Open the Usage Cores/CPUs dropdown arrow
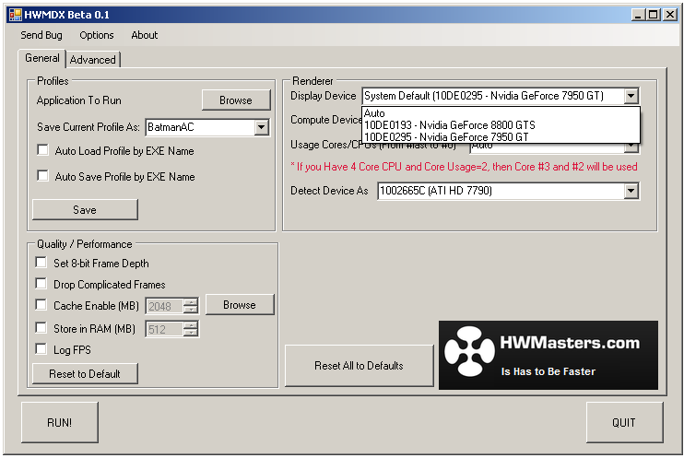Image resolution: width=684 pixels, height=458 pixels. coord(631,147)
